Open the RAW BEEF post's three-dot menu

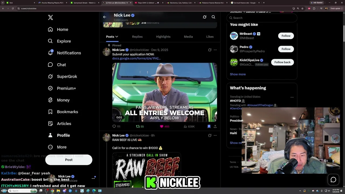pyautogui.click(x=215, y=135)
